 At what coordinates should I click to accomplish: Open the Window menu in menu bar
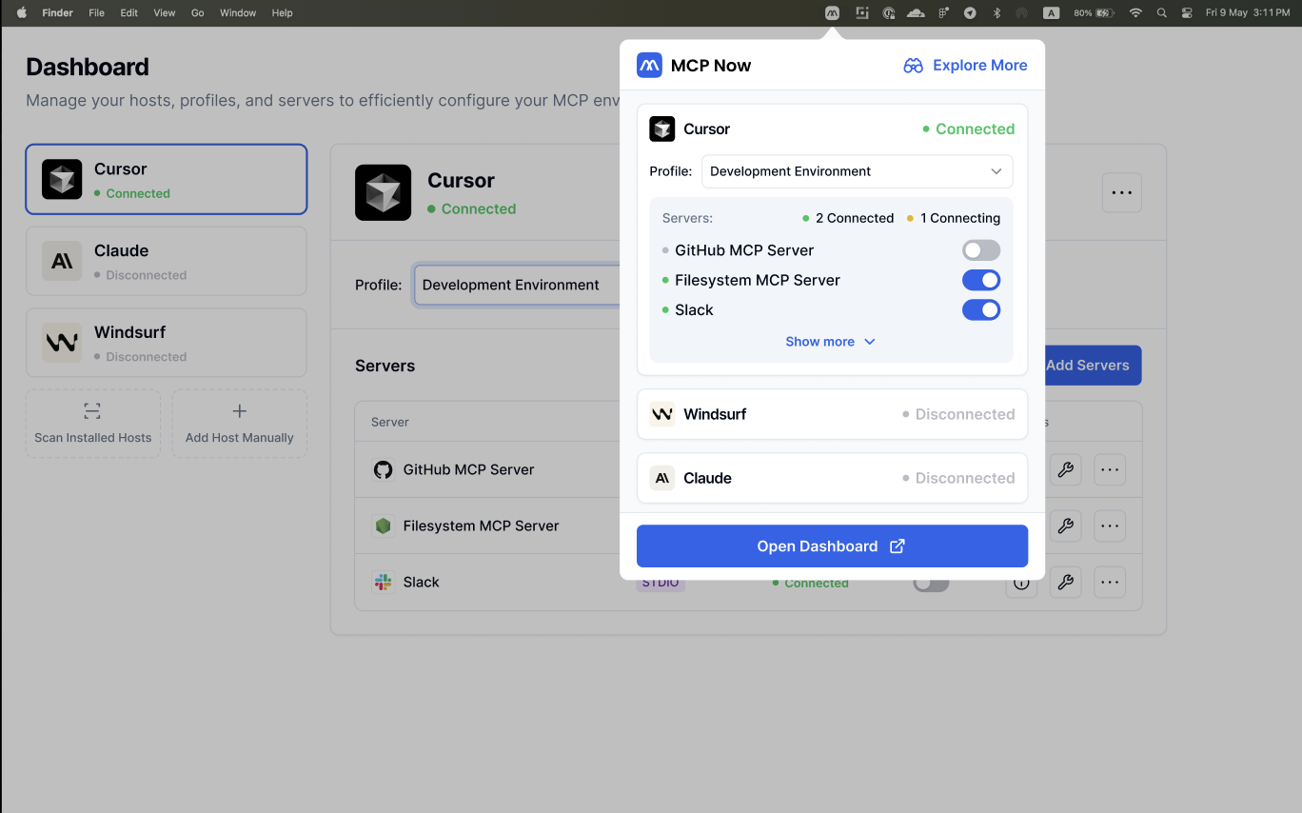click(237, 13)
